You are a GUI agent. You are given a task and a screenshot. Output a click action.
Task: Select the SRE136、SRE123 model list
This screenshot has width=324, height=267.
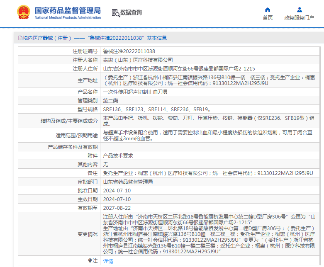point(157,109)
